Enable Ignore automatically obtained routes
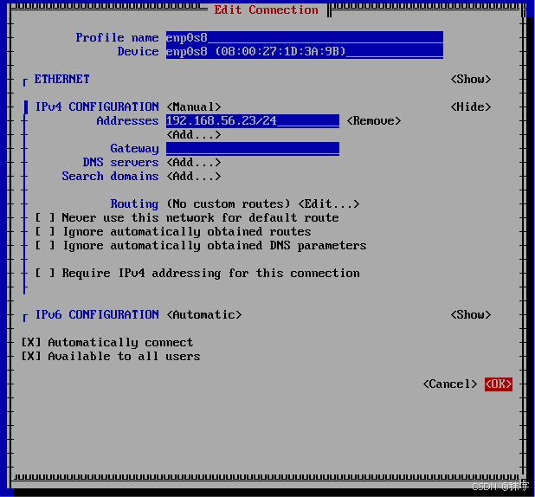Viewport: 535px width, 497px height. (173, 232)
